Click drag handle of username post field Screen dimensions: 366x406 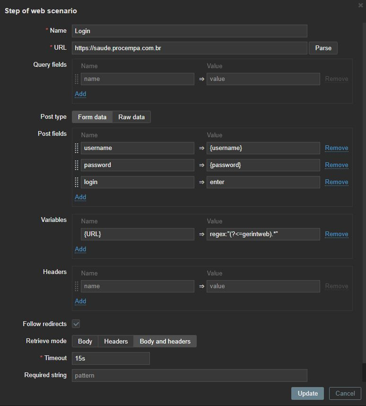pos(77,148)
